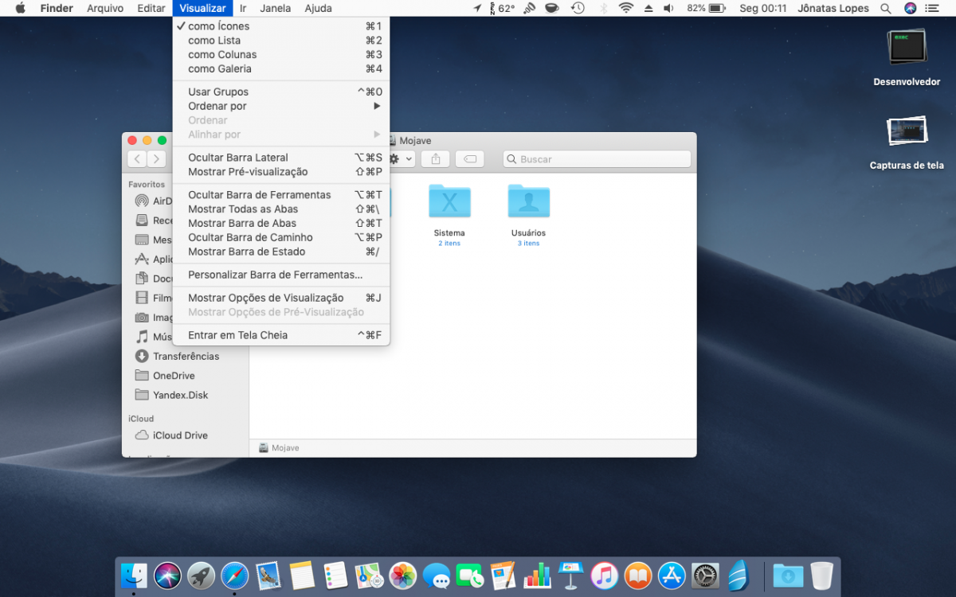Image resolution: width=956 pixels, height=597 pixels.
Task: Open Maps app in the Dock
Action: pos(369,576)
